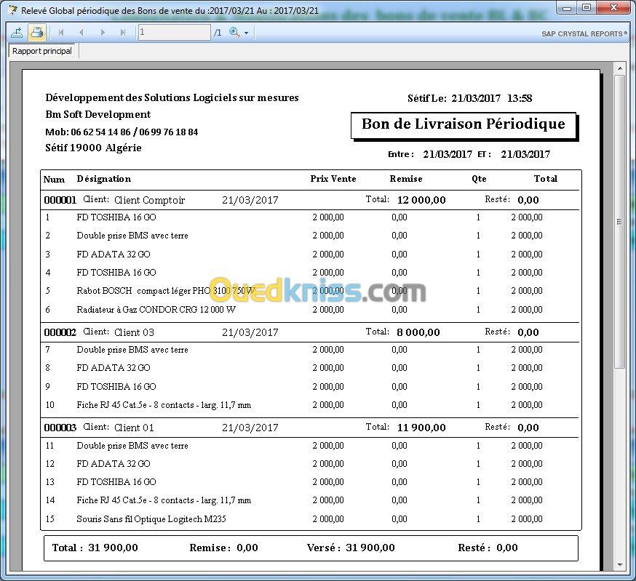Go to last page arrow
Image resolution: width=636 pixels, height=581 pixels.
pos(123,33)
